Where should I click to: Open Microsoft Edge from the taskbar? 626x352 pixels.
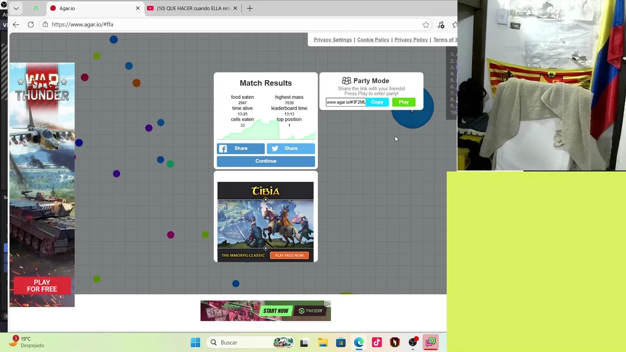(x=359, y=343)
